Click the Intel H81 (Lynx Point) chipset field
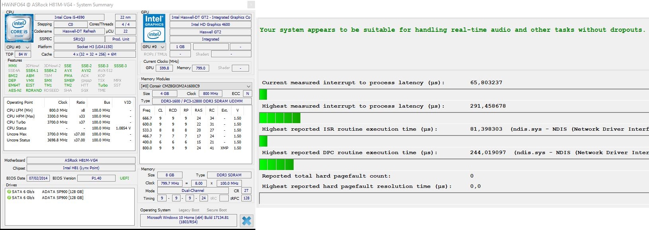649x230 pixels. [x=81, y=168]
